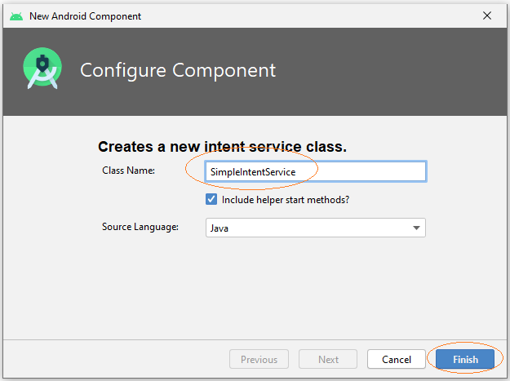
Task: Cancel the component creation
Action: click(397, 359)
